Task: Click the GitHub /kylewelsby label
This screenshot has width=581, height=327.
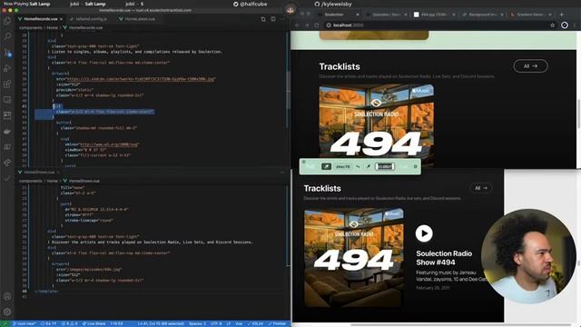Action: click(333, 4)
